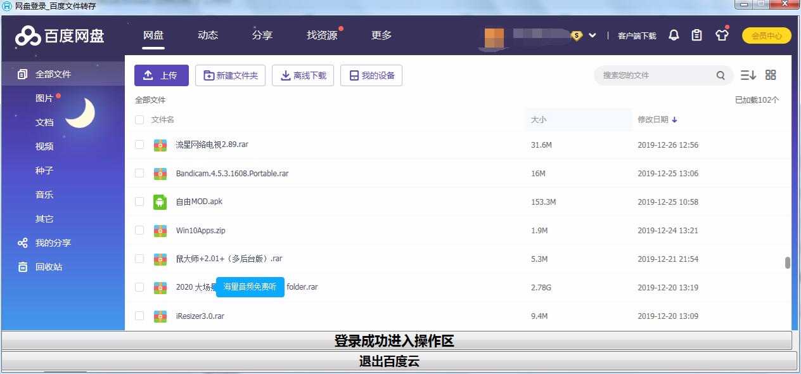This screenshot has width=801, height=374.
Task: Click the rar icon of iResizer3.0.rar
Action: point(160,316)
